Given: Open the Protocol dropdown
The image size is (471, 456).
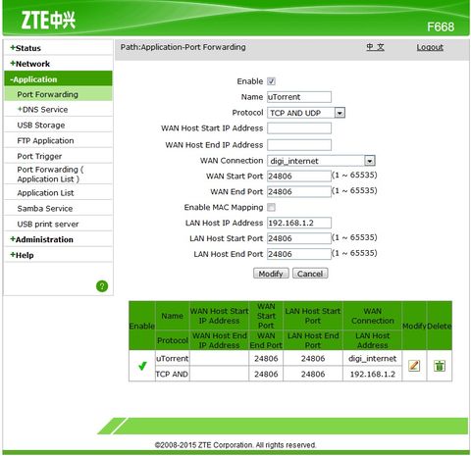Looking at the screenshot, I should tap(306, 113).
